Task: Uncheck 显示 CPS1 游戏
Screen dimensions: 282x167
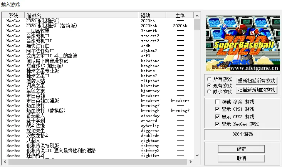Action: point(218,109)
